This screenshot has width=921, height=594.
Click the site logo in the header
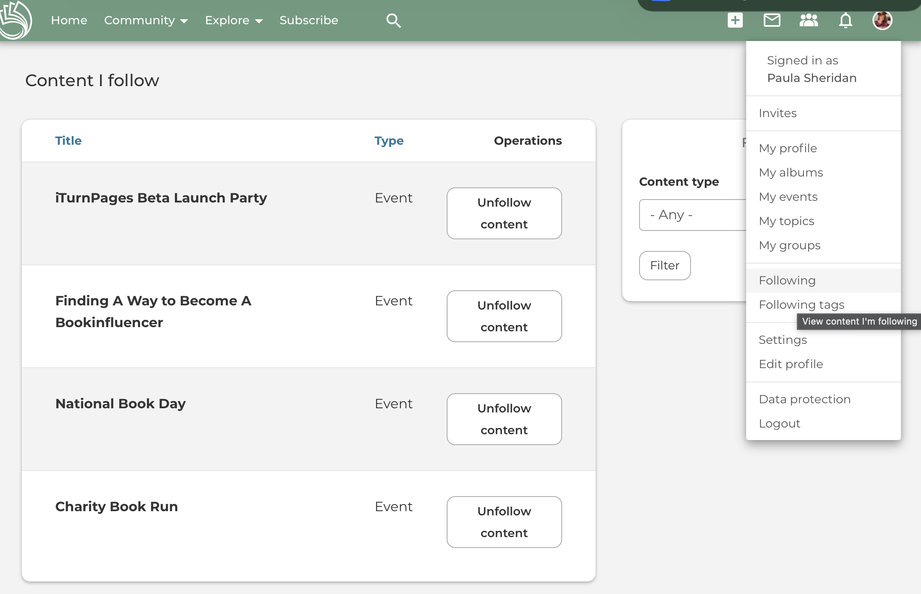[x=16, y=20]
